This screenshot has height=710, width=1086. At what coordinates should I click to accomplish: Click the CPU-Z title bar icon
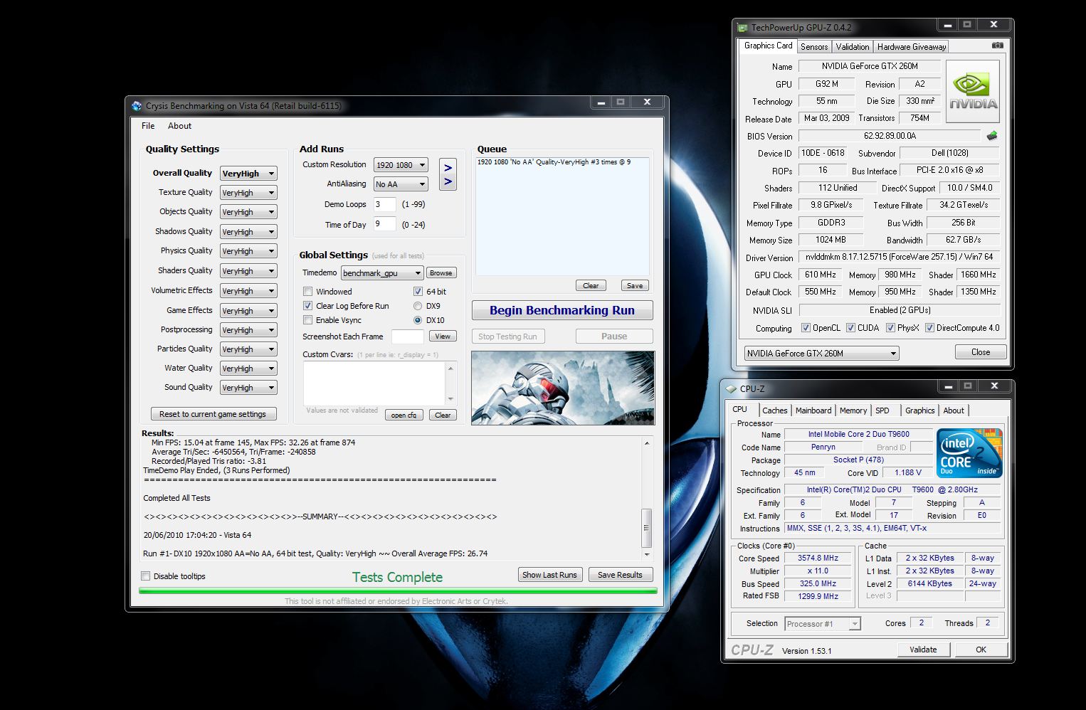[x=730, y=389]
